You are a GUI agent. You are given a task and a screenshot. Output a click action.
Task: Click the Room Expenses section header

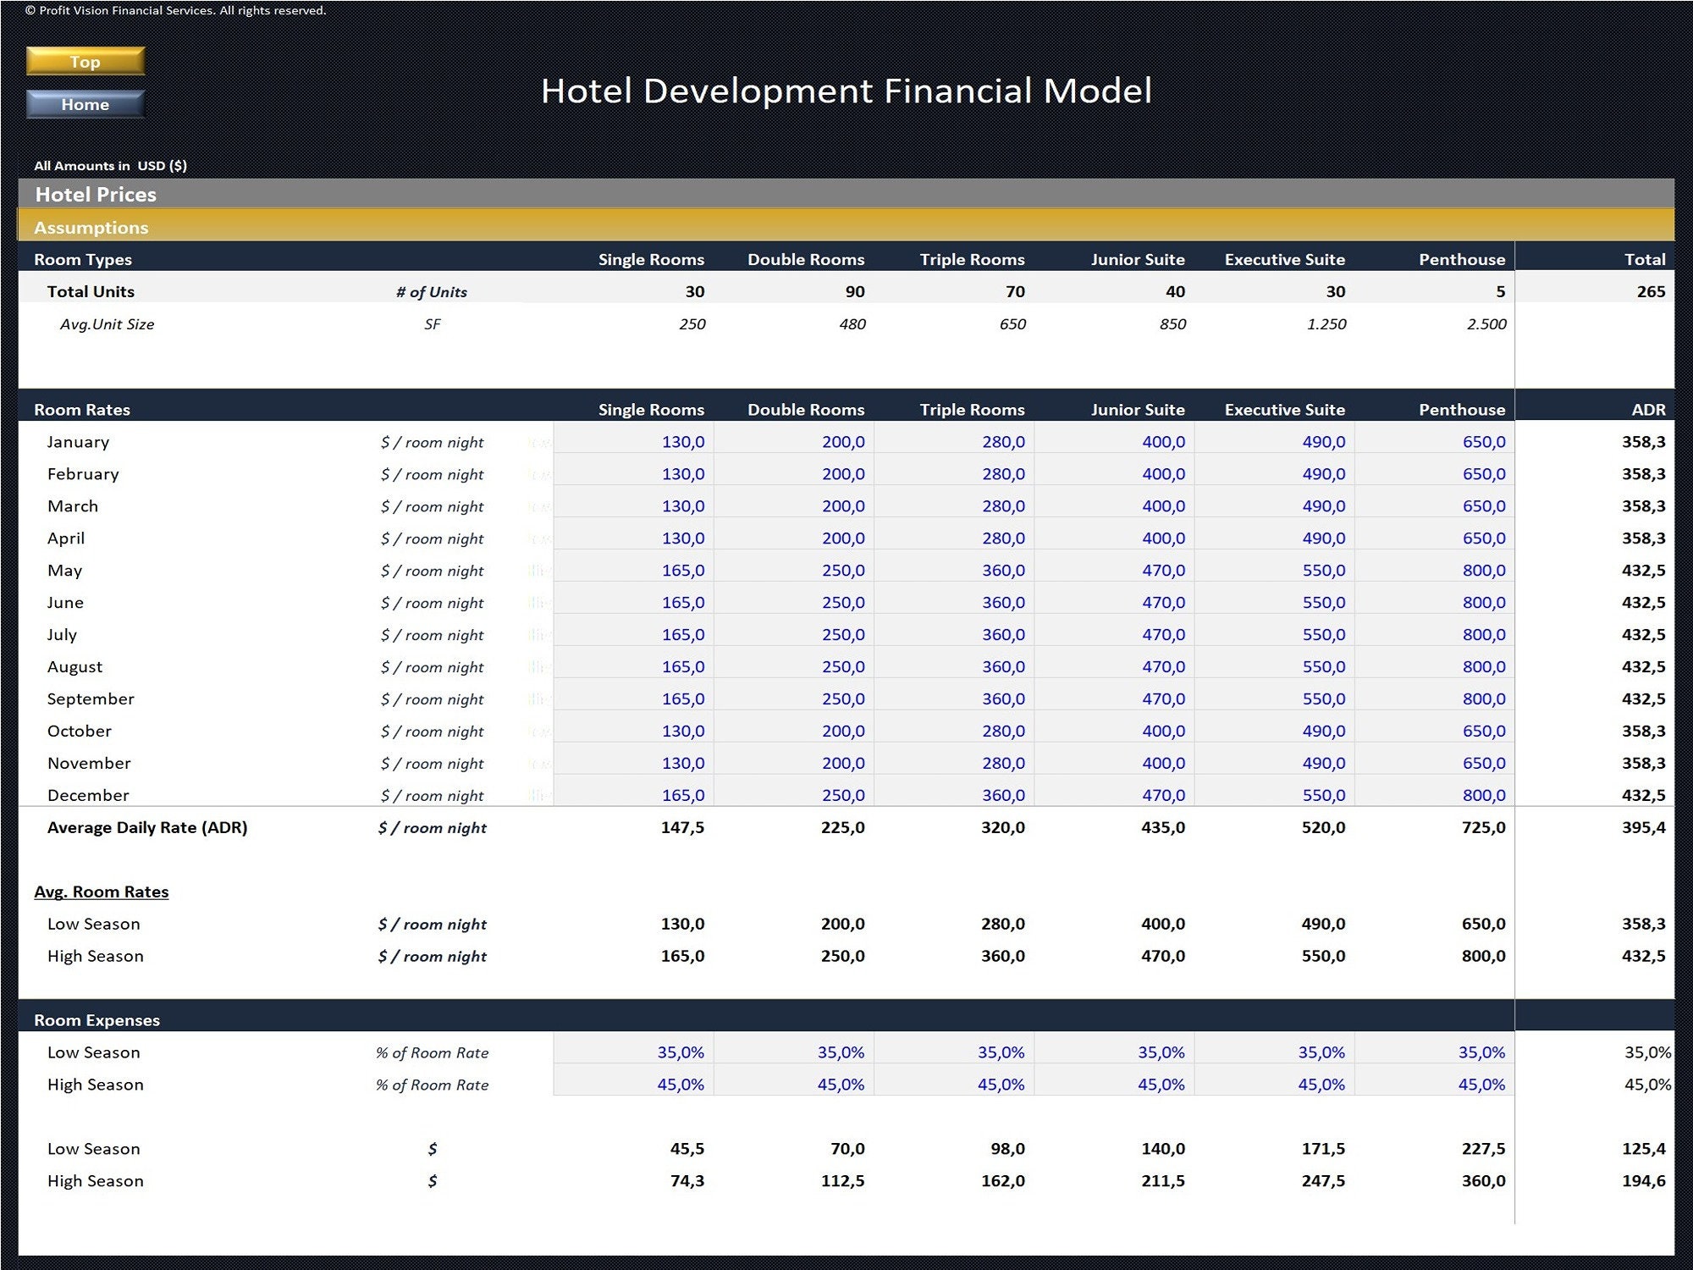[96, 1020]
